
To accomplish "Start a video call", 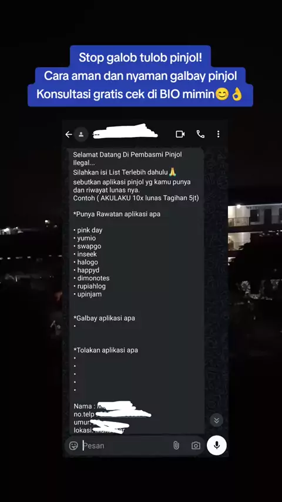I will click(180, 134).
